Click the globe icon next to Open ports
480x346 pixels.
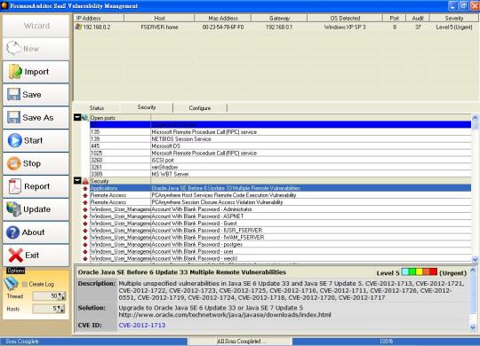click(x=84, y=118)
